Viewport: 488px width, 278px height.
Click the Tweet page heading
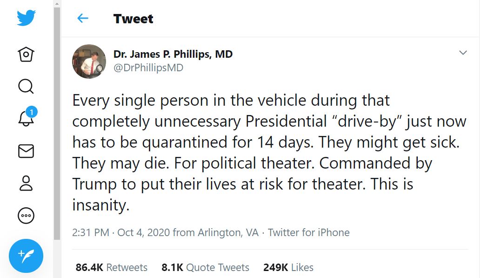point(133,19)
